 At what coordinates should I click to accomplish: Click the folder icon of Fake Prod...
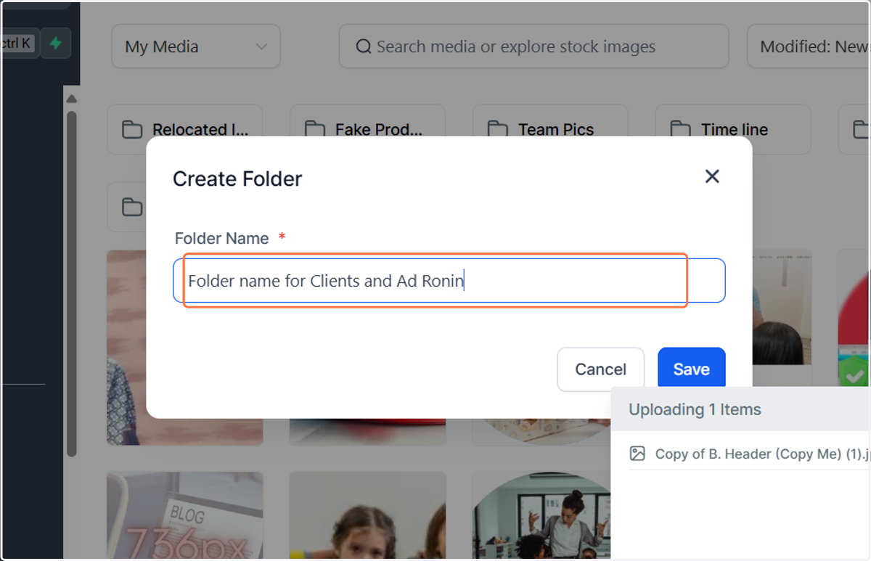(x=314, y=130)
